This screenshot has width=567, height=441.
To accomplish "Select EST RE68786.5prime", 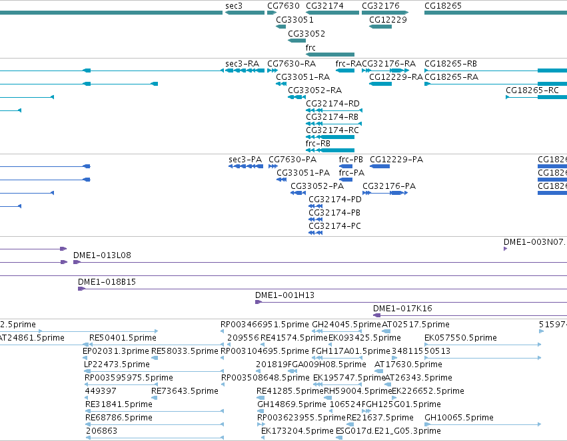I will (155, 424).
